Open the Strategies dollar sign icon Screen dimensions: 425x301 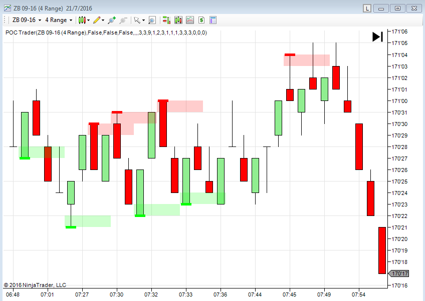click(201, 20)
